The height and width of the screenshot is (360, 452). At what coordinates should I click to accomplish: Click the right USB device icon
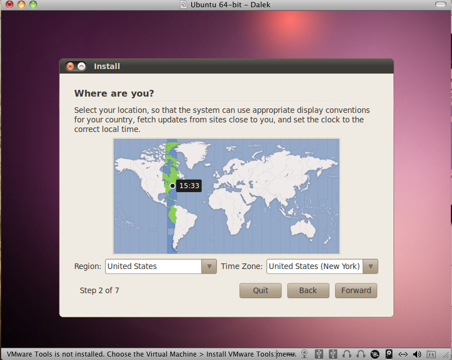coord(333,354)
